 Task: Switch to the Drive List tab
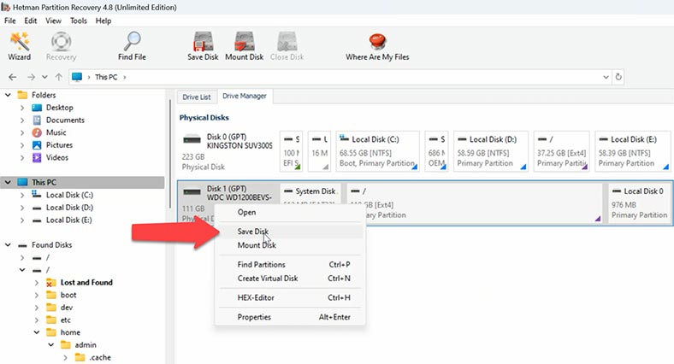[197, 97]
